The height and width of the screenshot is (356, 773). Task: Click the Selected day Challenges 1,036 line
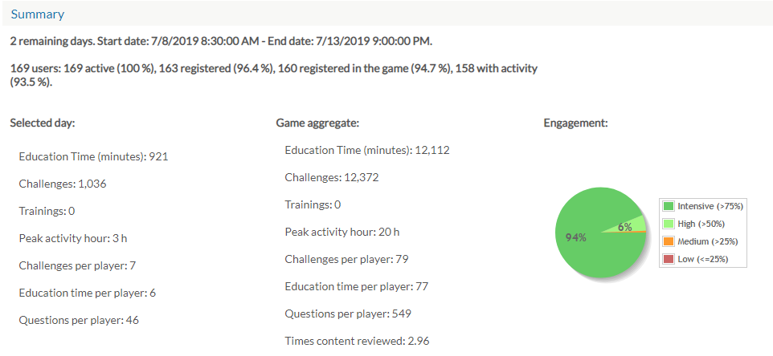click(63, 184)
